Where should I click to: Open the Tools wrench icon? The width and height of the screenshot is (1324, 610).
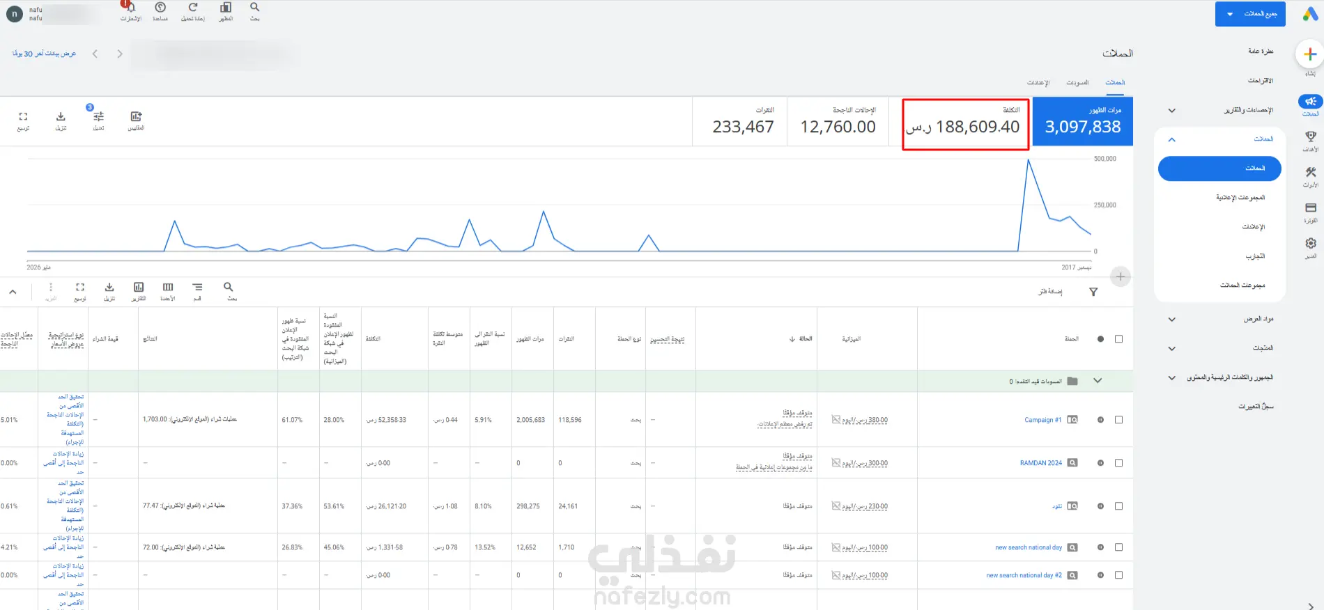tap(1311, 172)
